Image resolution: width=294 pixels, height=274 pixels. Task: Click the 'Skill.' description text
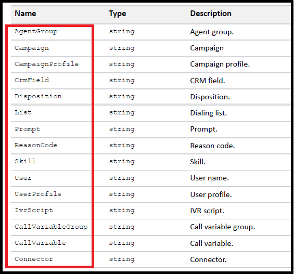click(198, 162)
